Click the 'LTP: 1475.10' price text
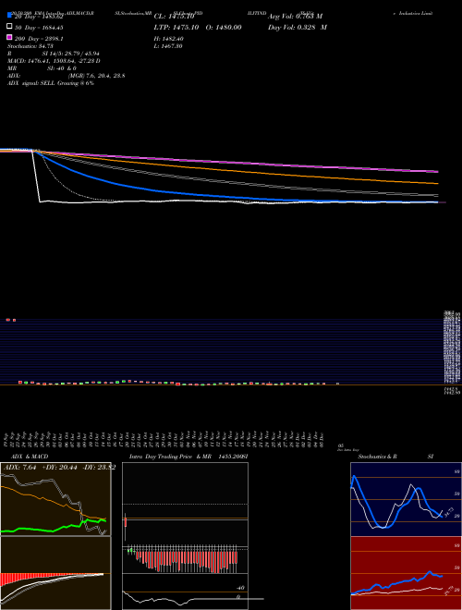The height and width of the screenshot is (610, 462). click(176, 28)
